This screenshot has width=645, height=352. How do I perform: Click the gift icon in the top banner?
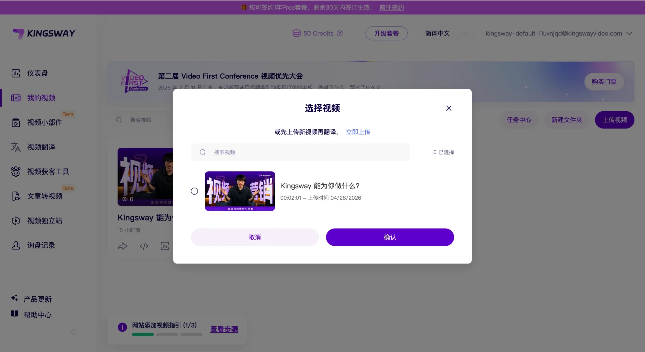pos(243,7)
